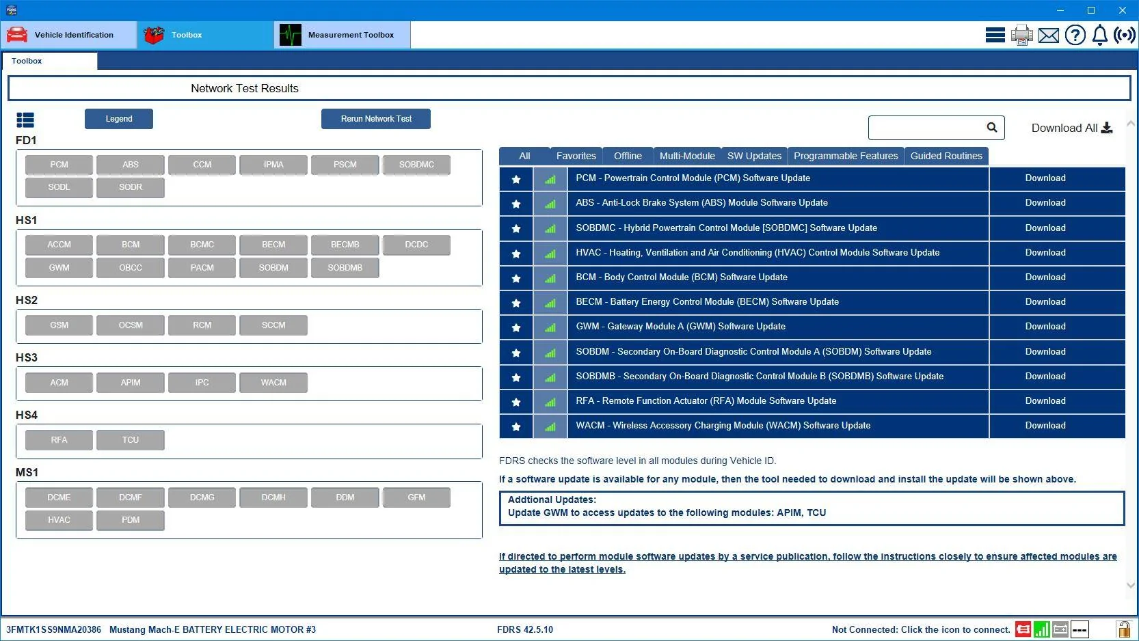This screenshot has height=641, width=1139.
Task: Select the Toolbox sub-tab
Action: [x=49, y=61]
